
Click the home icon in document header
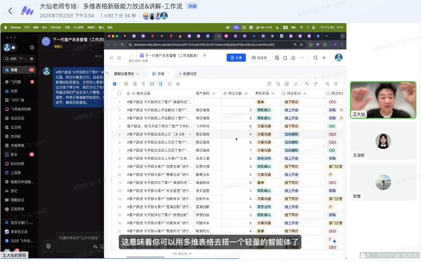(119, 58)
